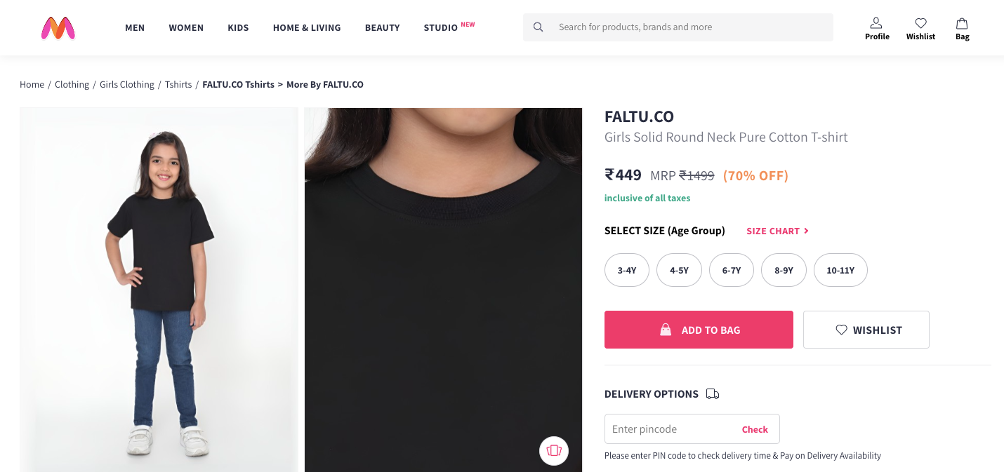Screen dimensions: 1004x472
Task: Focus the Enter pincode field
Action: 671,429
